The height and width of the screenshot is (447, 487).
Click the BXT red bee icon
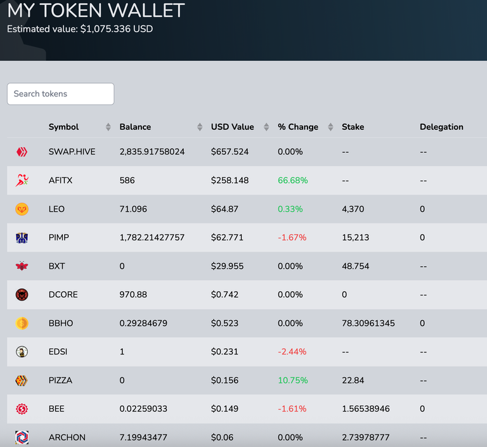pyautogui.click(x=22, y=266)
